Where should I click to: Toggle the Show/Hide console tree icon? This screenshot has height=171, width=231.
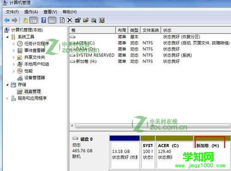(33, 20)
